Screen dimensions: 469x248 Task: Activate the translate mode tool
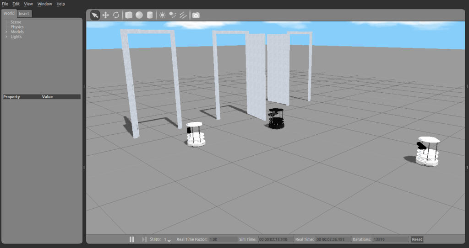point(105,15)
